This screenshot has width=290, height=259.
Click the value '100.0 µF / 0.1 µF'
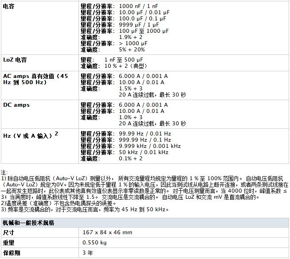pos(142,19)
